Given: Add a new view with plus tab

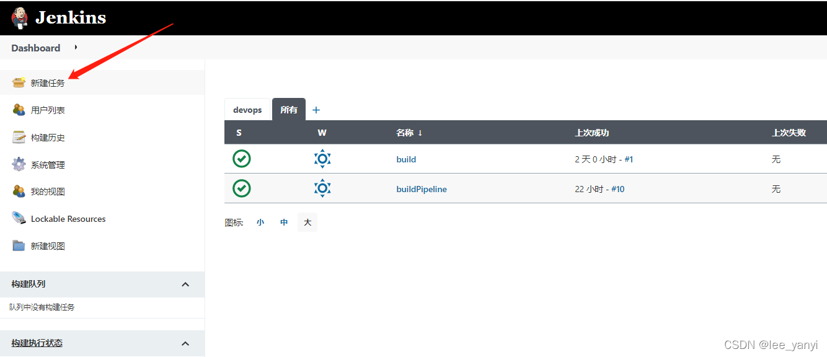Looking at the screenshot, I should pyautogui.click(x=316, y=110).
